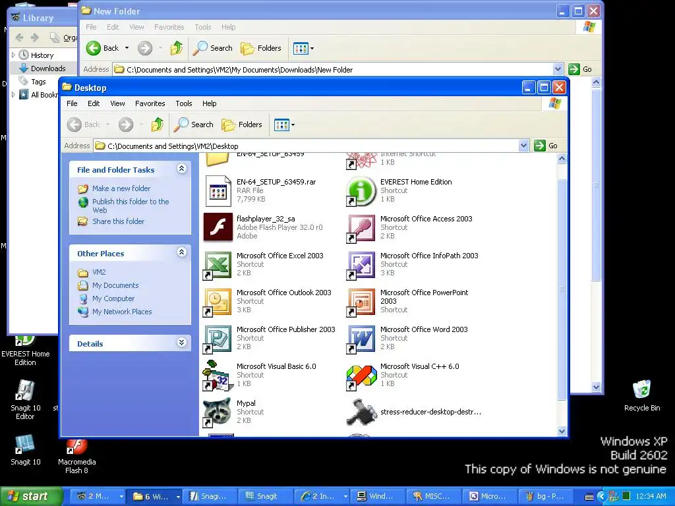Click the Go button beside Desktop address bar
Screen dimensions: 675x506
point(546,146)
